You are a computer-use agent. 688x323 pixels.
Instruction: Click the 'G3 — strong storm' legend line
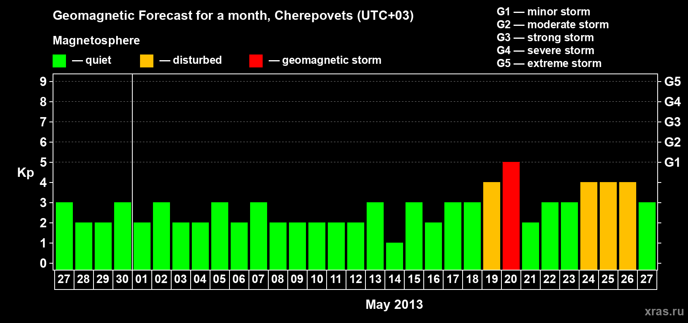click(545, 38)
